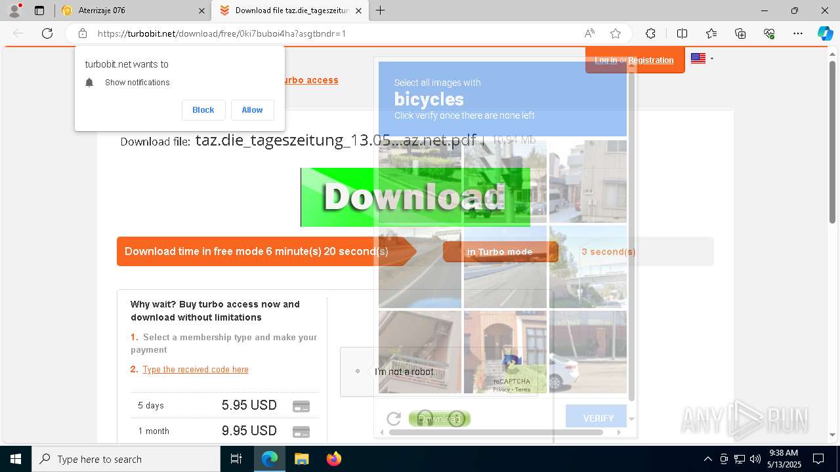
Task: Open the Read aloud icon in address bar
Action: [589, 33]
